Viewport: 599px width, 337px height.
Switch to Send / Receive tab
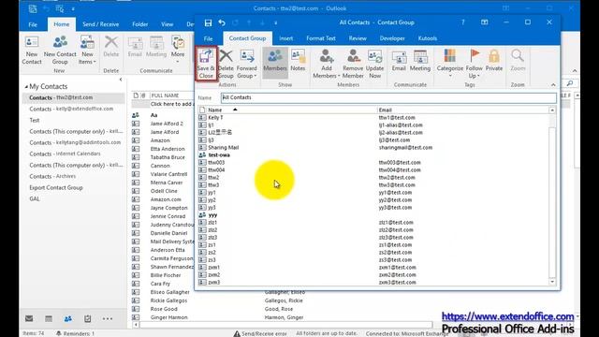100,24
